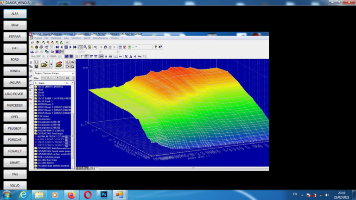The image size is (356, 200).
Task: Toggle the 255 value display button
Action: tap(101, 56)
